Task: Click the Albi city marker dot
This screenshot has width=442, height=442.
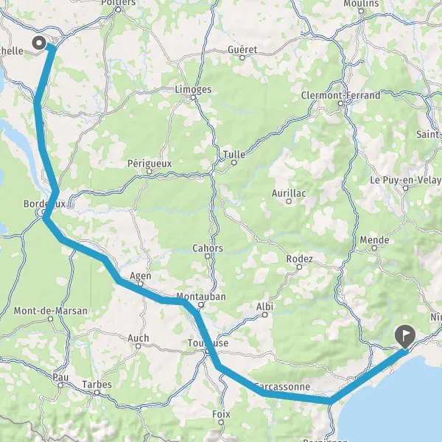Action: [x=265, y=315]
